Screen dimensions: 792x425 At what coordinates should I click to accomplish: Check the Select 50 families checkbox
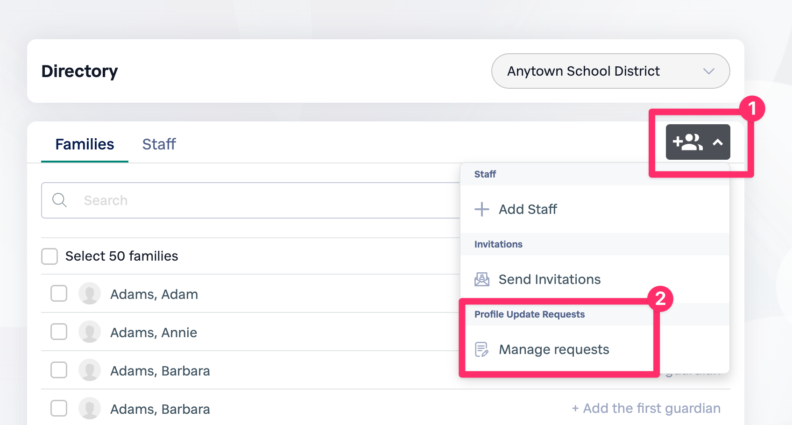click(x=49, y=256)
